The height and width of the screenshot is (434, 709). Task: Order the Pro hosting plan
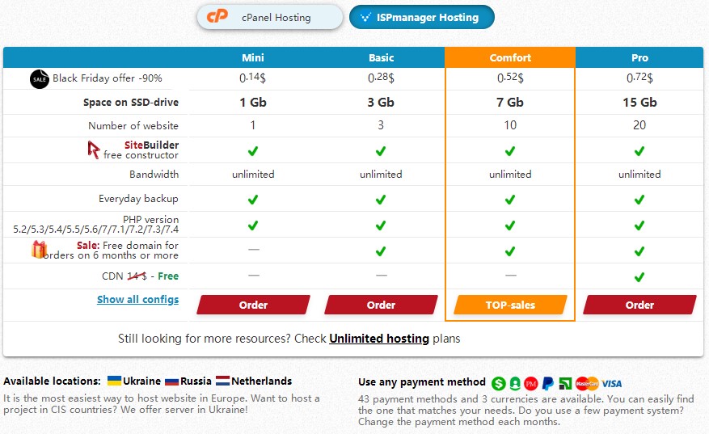[x=639, y=305]
